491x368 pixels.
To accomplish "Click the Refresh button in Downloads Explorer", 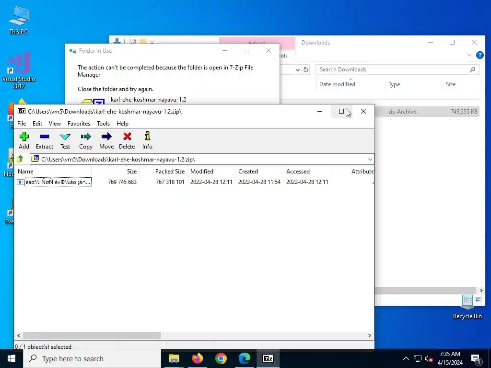I will tap(306, 70).
